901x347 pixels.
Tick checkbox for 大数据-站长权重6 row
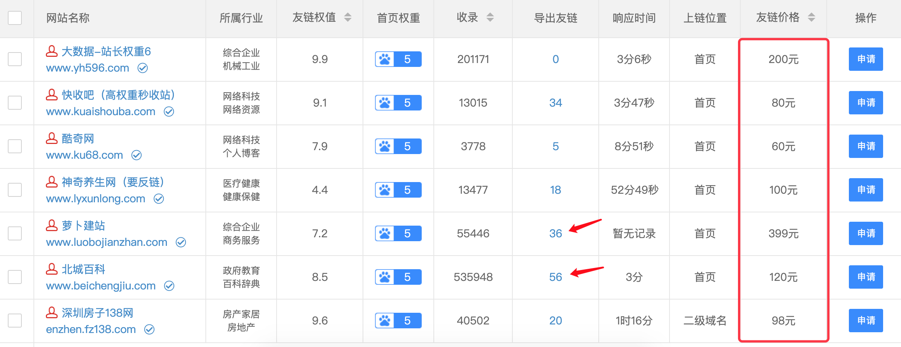coord(15,59)
